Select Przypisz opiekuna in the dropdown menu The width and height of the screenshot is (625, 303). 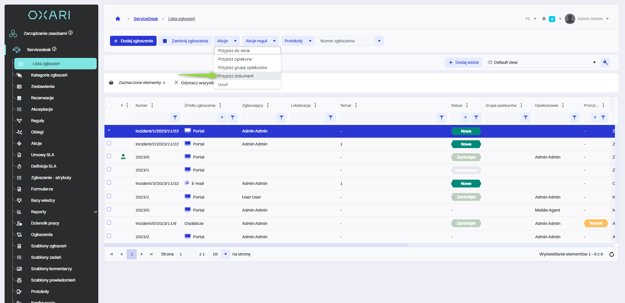click(235, 59)
